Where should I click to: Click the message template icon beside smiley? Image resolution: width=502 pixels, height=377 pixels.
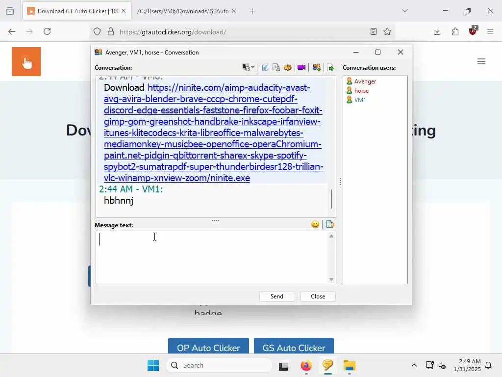point(330,224)
